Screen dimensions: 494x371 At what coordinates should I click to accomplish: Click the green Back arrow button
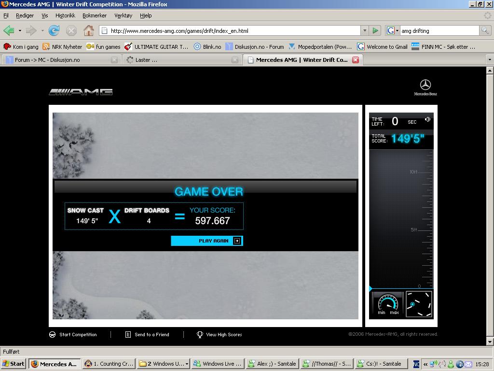(9, 30)
